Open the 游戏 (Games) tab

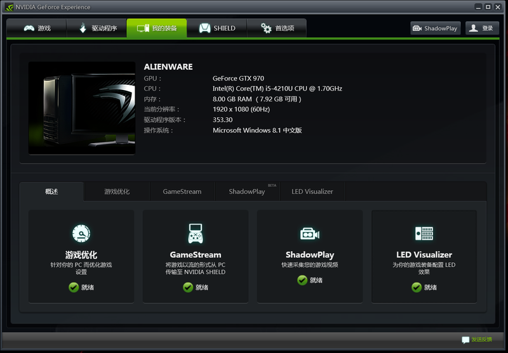37,28
